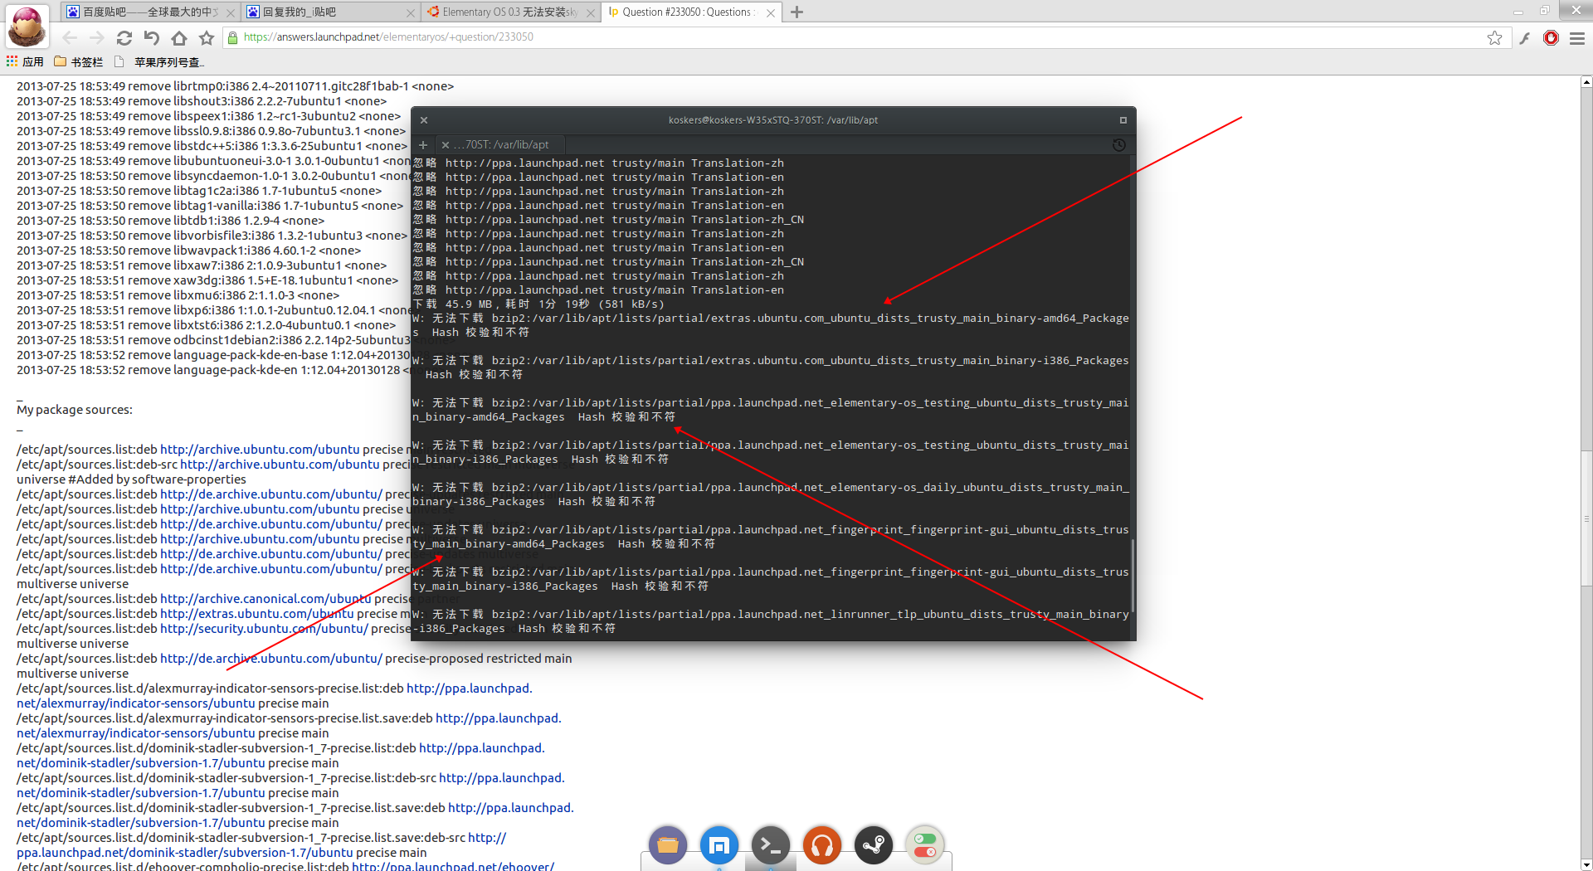The height and width of the screenshot is (871, 1593).
Task: Click the egg nest browser logo
Action: [27, 26]
